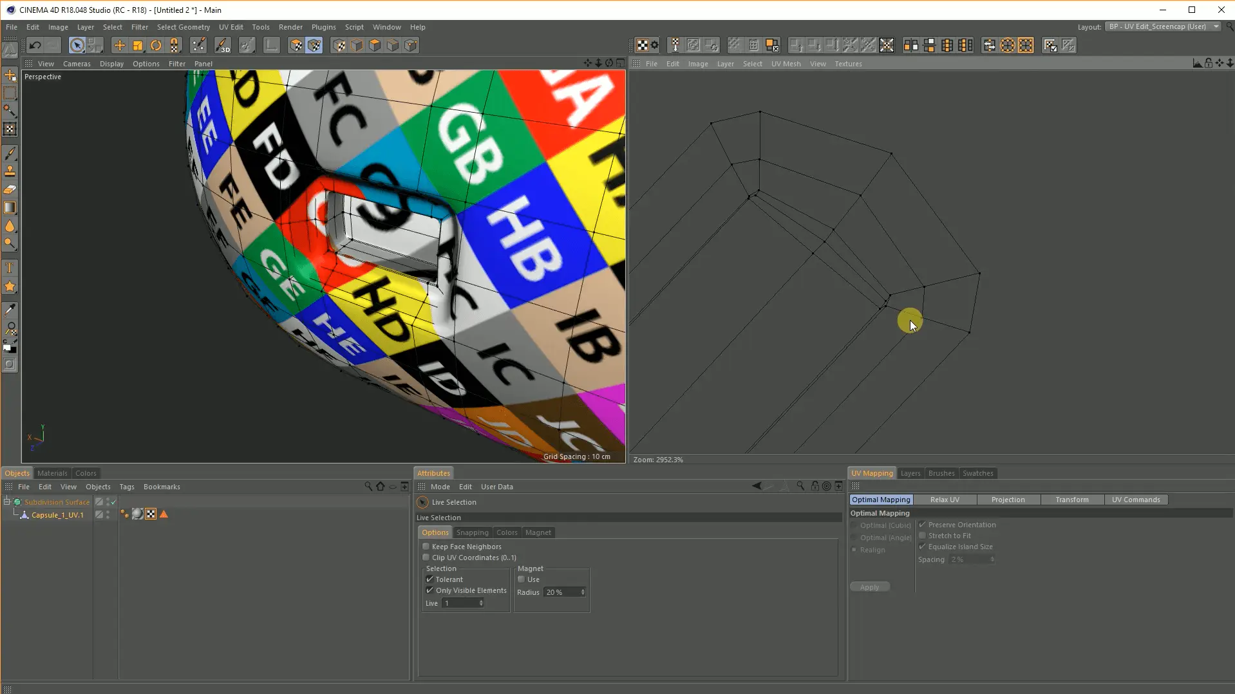Collapse the Subdivision Surface tree node

coord(7,502)
